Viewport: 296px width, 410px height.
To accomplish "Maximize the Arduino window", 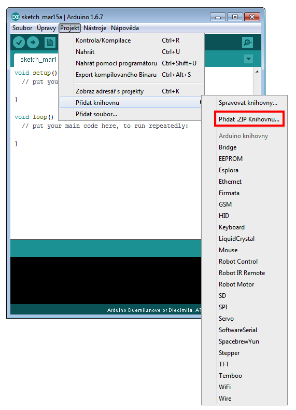I will click(235, 17).
